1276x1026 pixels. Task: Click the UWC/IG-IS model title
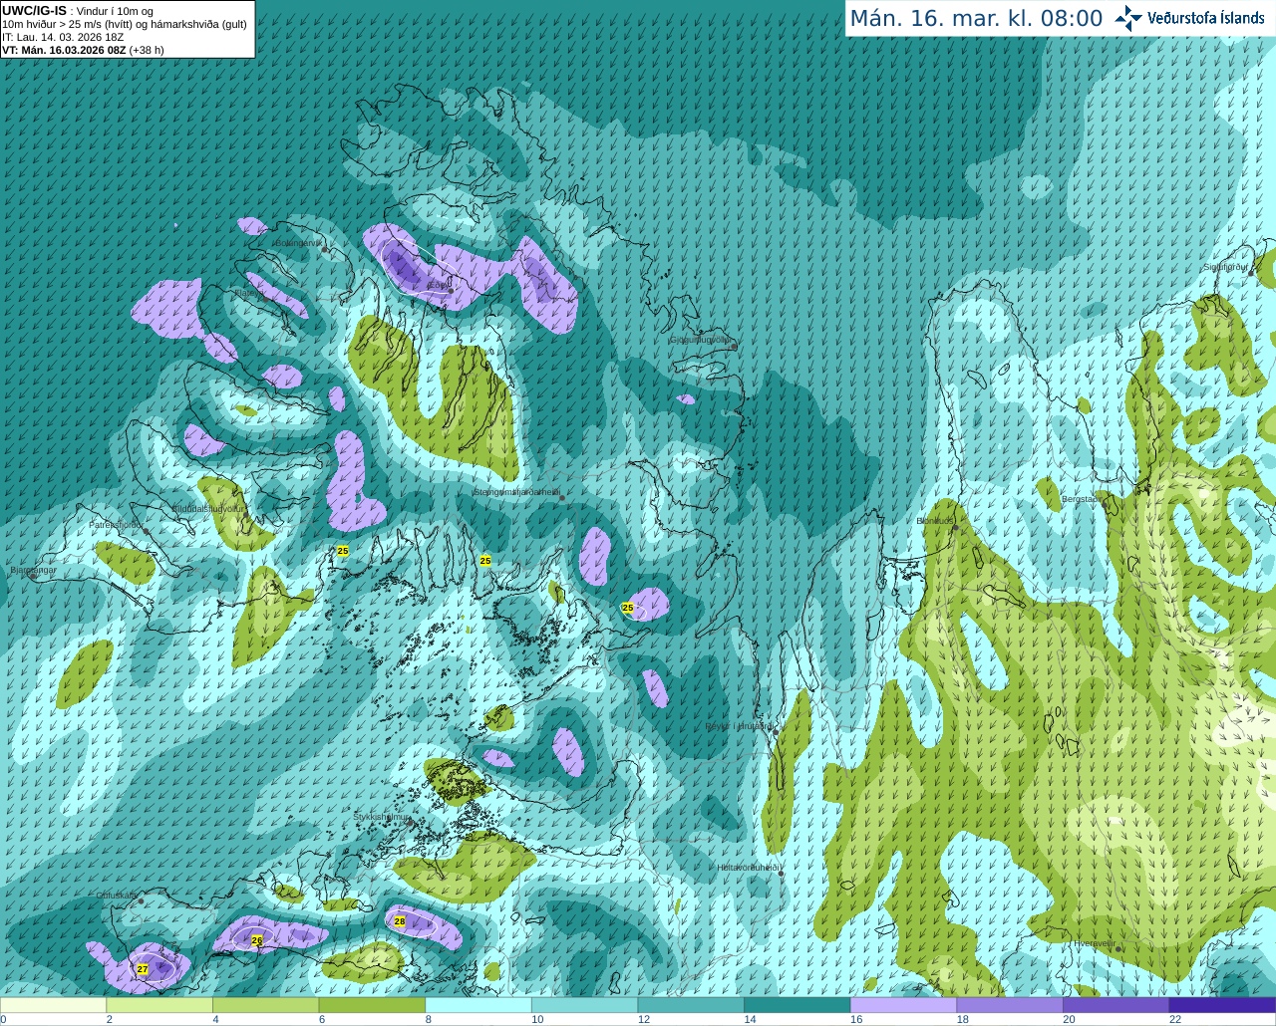34,10
